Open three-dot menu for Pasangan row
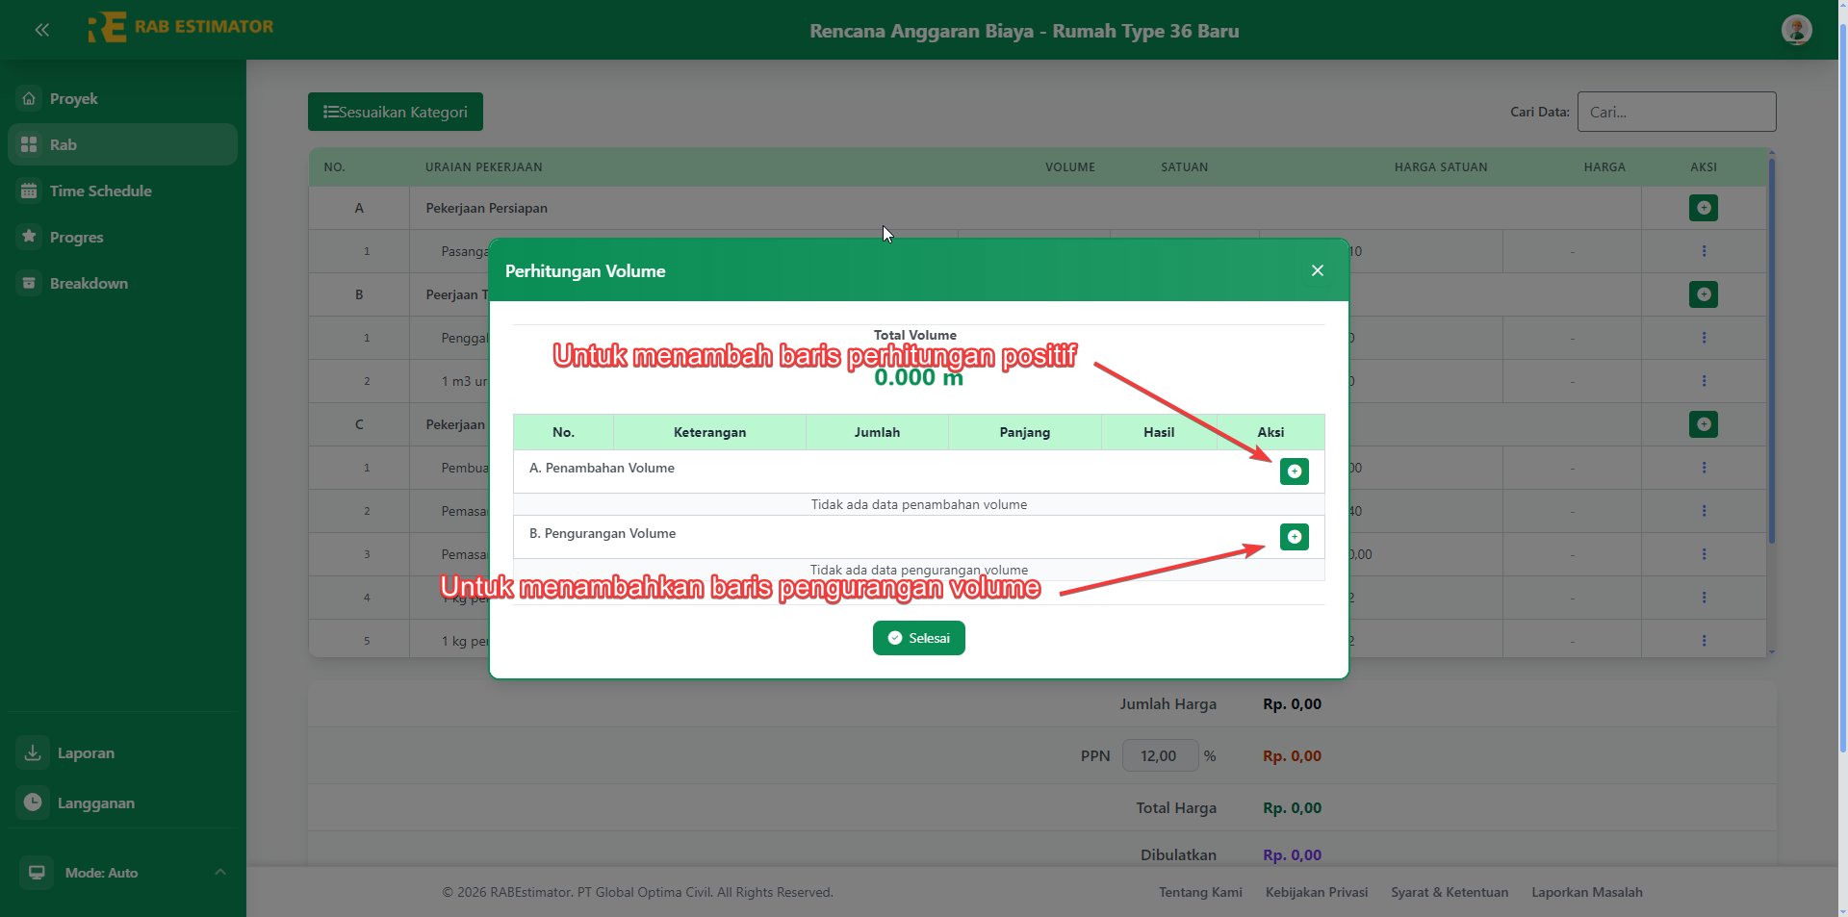This screenshot has width=1848, height=917. click(1703, 251)
